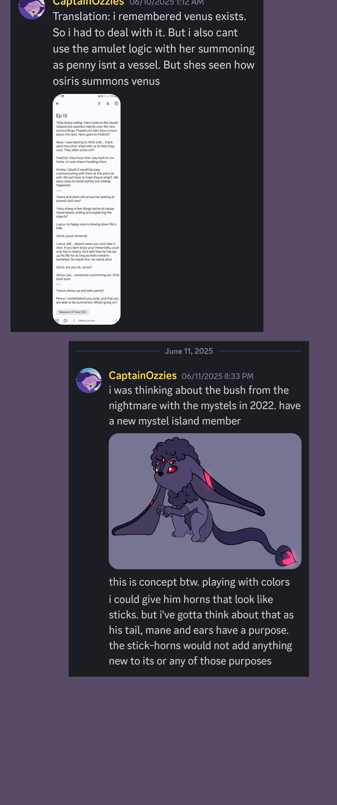This screenshot has height=805, width=337.
Task: Click the CaptainOzzies username on the top message
Action: tap(88, 3)
